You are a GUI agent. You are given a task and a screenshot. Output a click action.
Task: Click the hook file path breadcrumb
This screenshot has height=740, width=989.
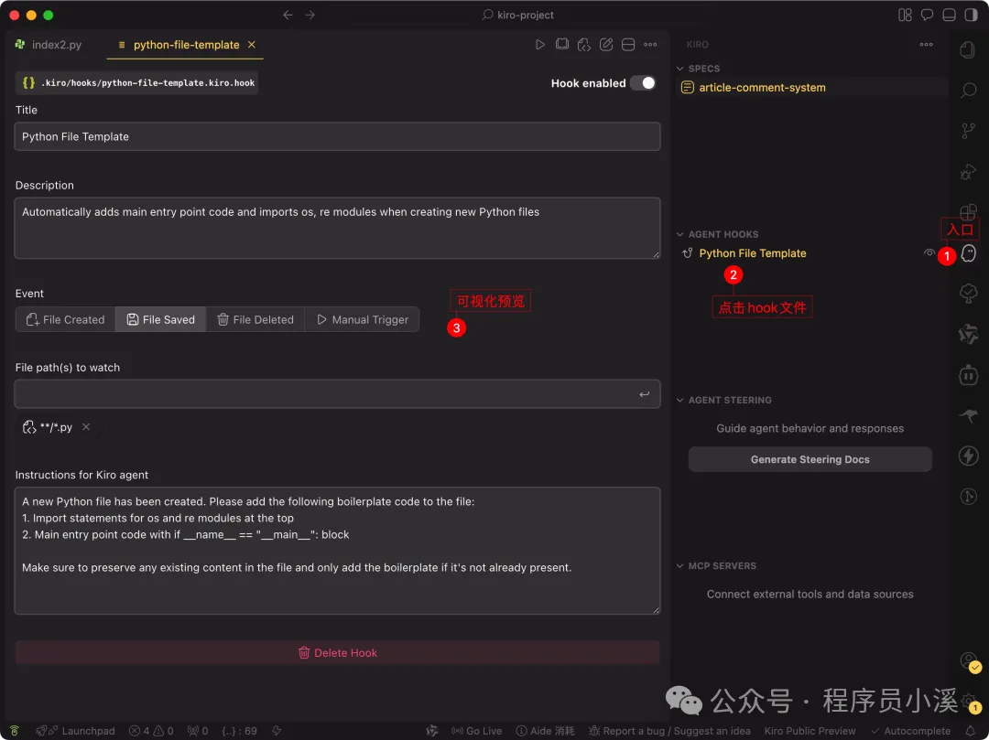point(136,82)
